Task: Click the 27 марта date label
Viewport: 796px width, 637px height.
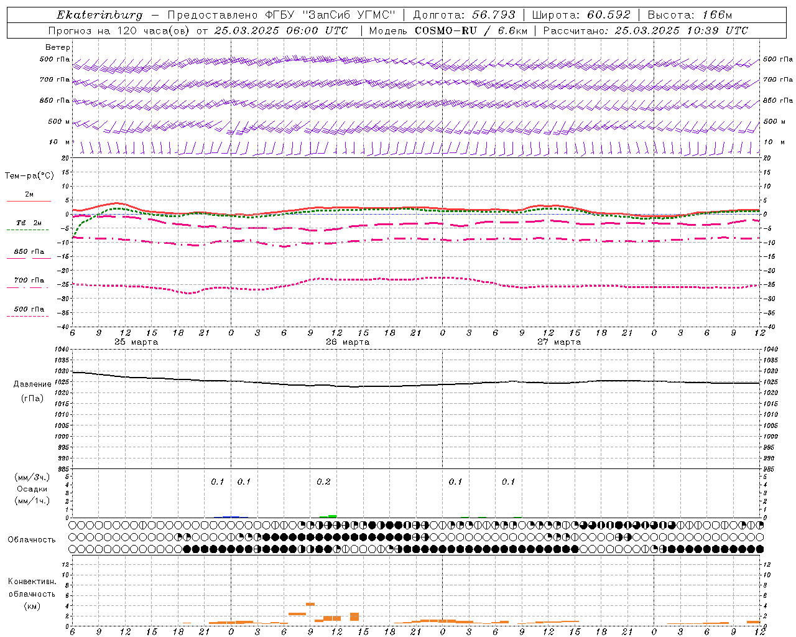Action: tap(559, 342)
